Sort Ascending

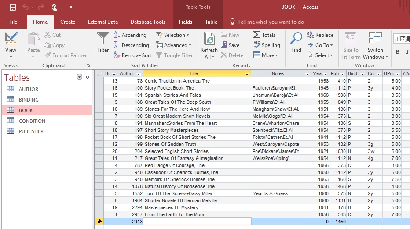click(x=130, y=35)
